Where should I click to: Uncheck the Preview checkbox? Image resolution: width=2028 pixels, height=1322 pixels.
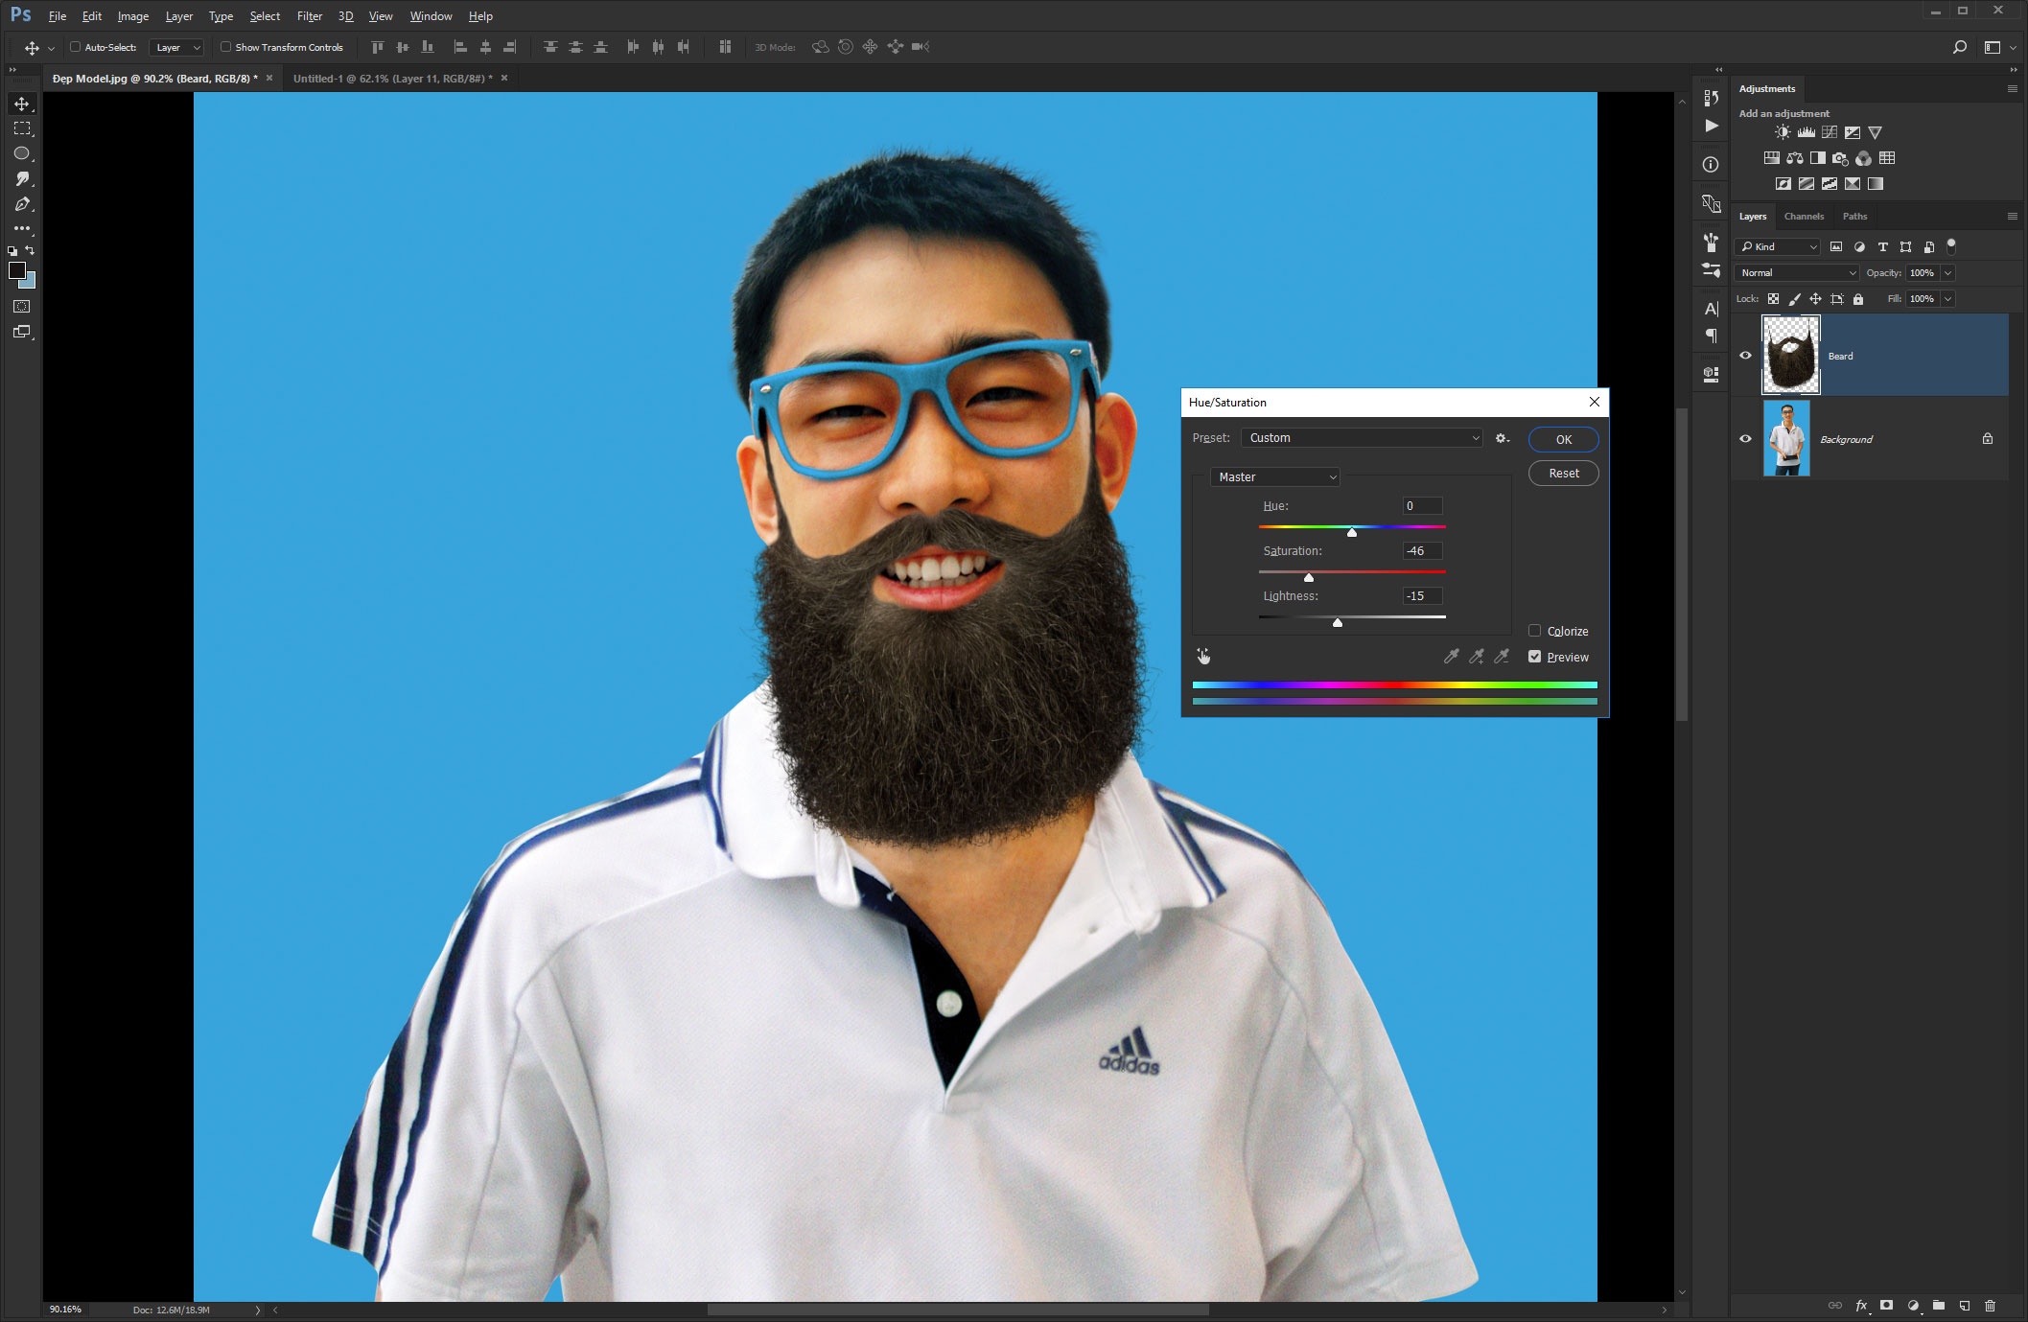[x=1534, y=657]
